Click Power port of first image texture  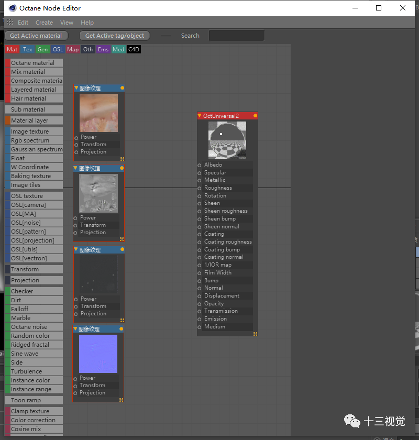(76, 138)
